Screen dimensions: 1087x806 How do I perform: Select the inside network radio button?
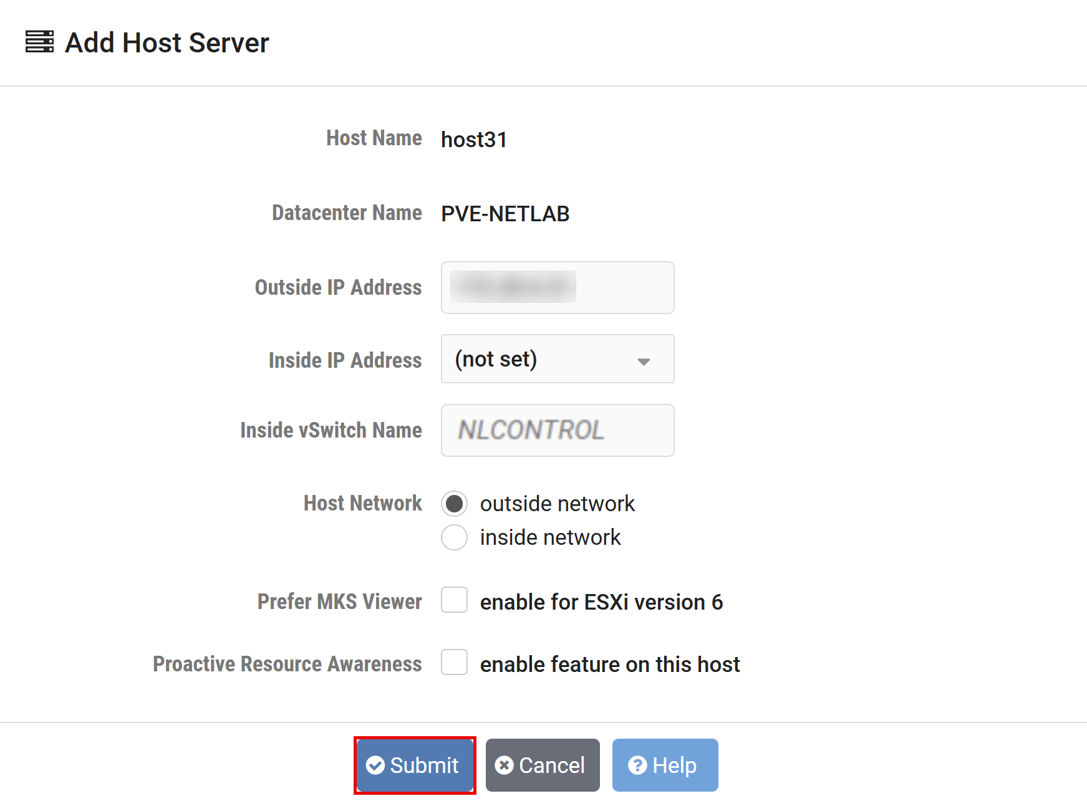pyautogui.click(x=454, y=537)
